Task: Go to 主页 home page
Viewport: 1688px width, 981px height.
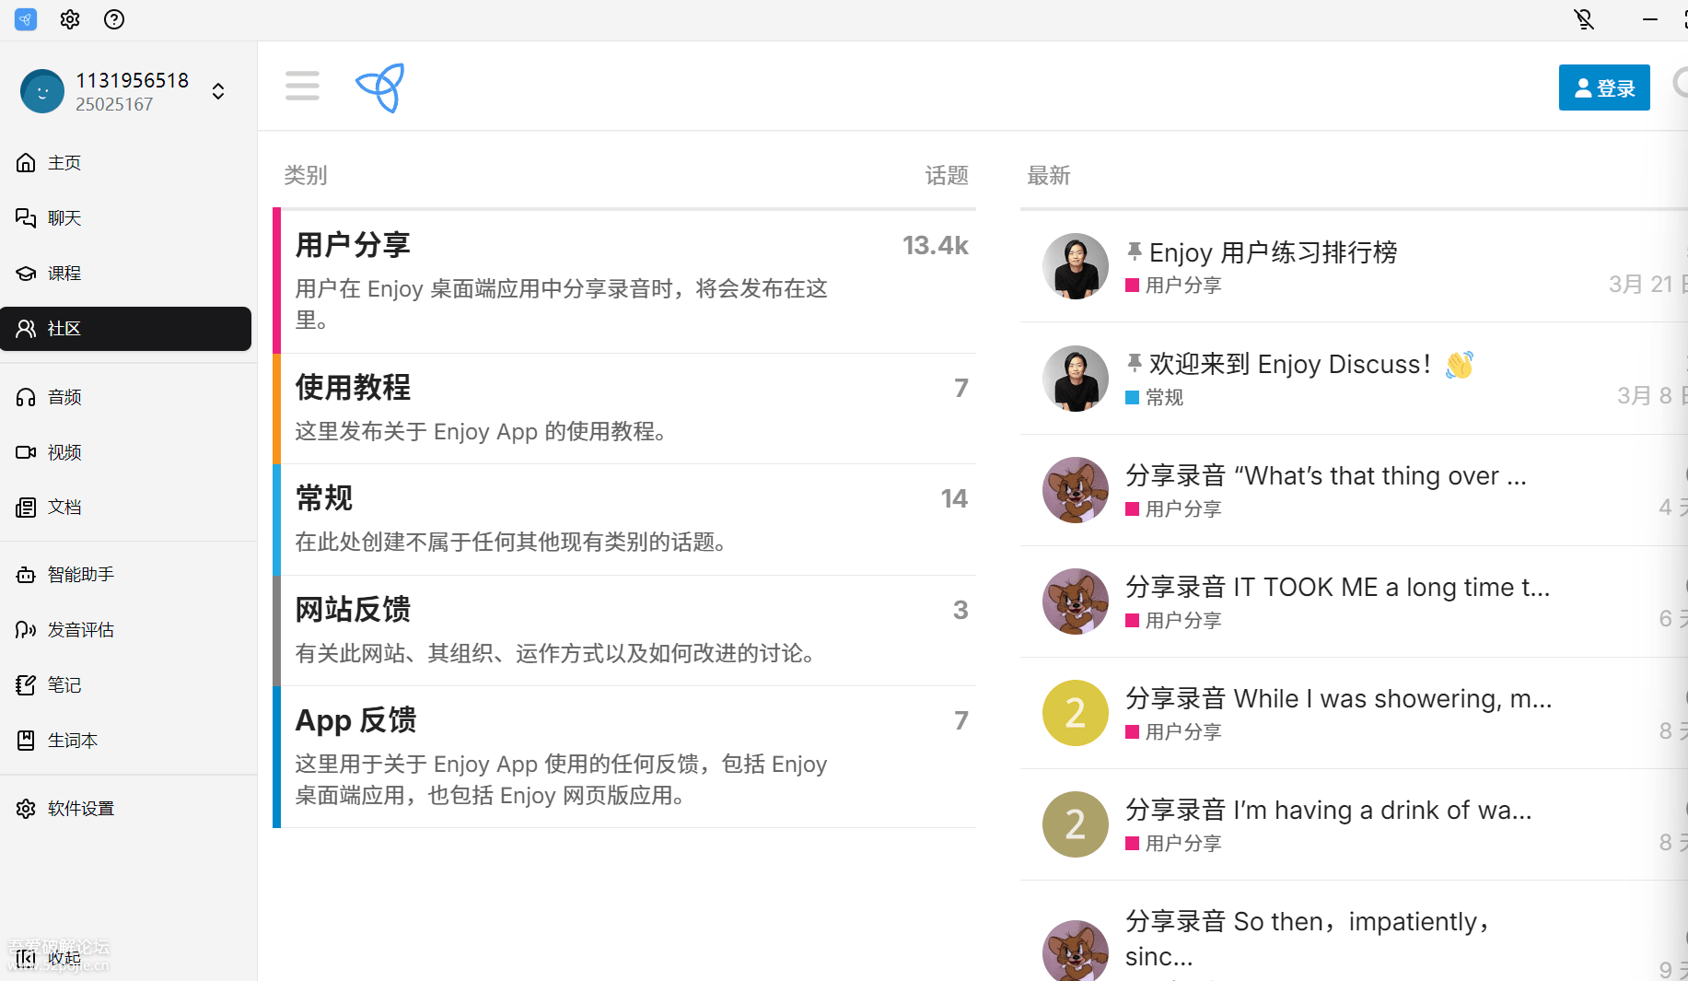Action: pyautogui.click(x=64, y=163)
